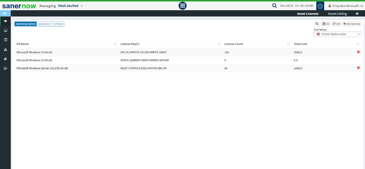The image size is (365, 169).
Task: Delete the VK7JG Windows 10 license row
Action: [358, 52]
